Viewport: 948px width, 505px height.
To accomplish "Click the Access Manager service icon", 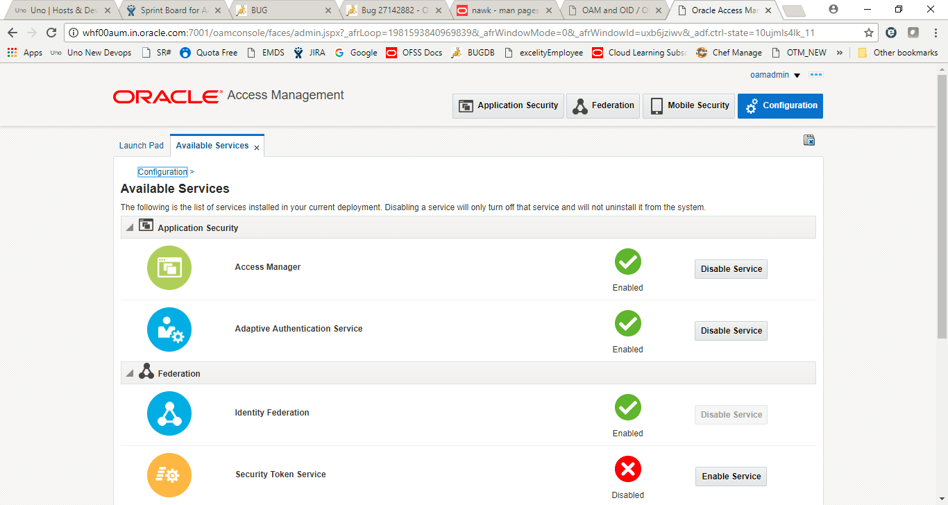I will pos(169,268).
